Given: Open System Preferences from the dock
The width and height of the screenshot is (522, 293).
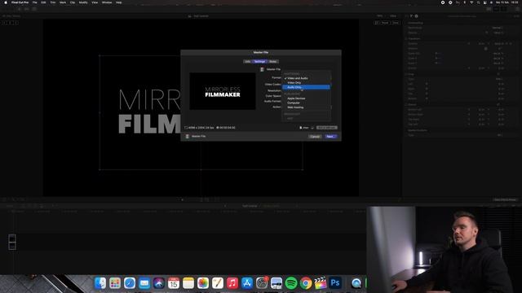Looking at the screenshot, I should tap(262, 283).
